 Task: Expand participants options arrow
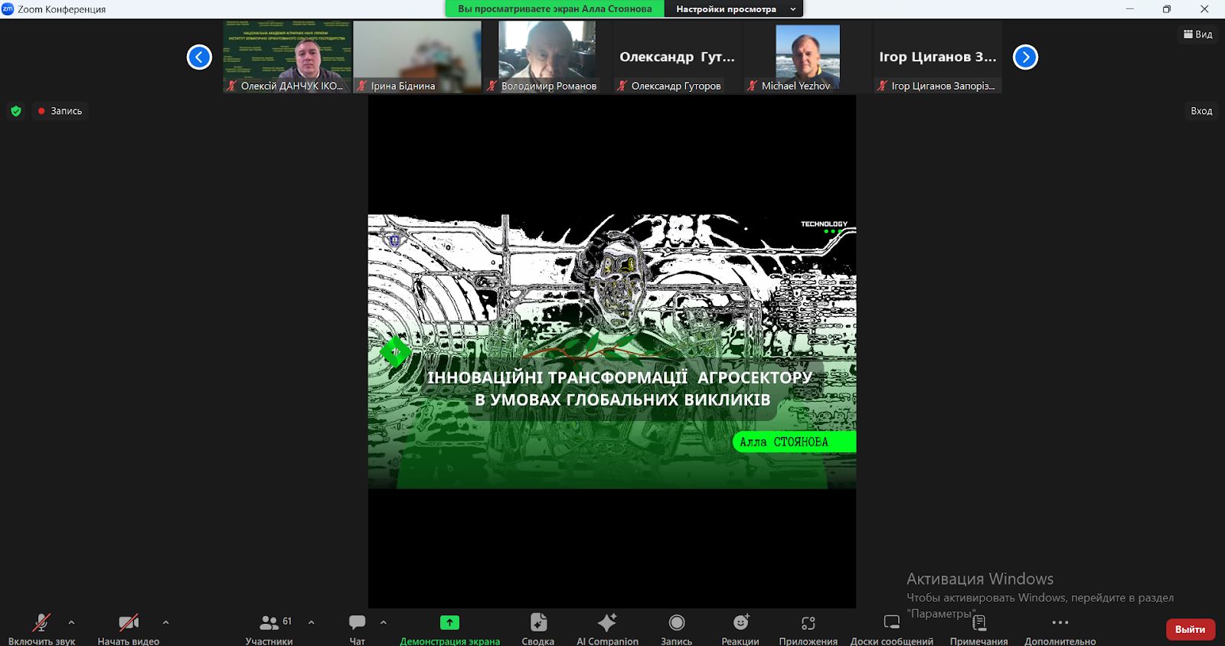click(x=311, y=622)
